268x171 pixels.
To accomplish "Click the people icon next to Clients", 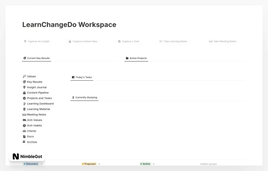I will point(24,131).
